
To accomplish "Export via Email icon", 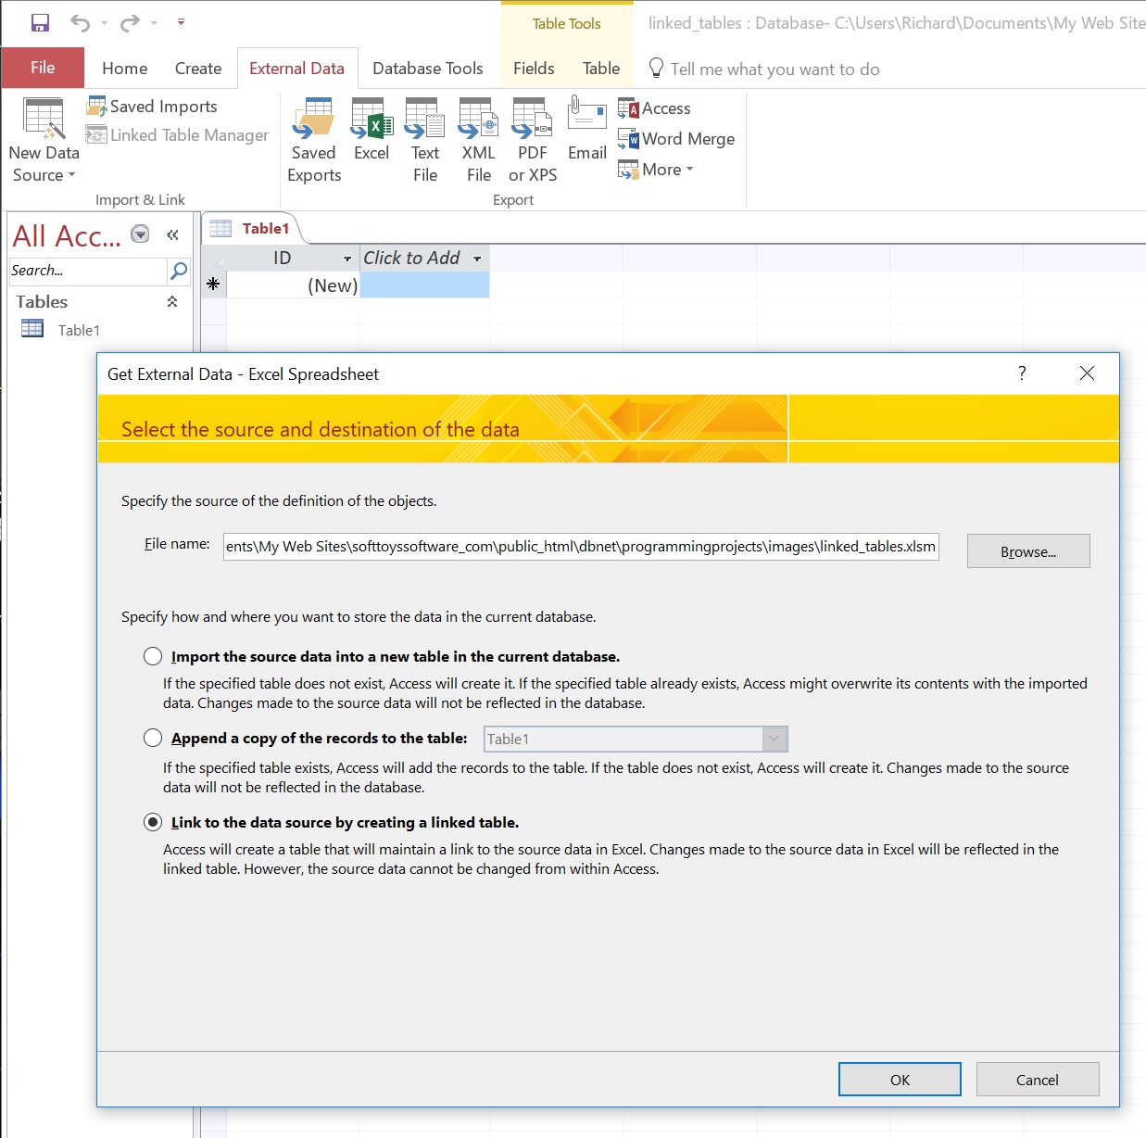I will point(587,130).
